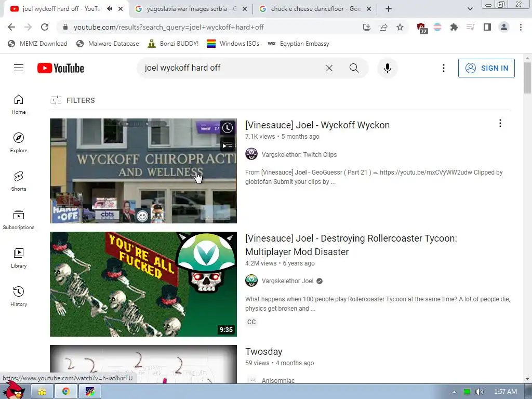This screenshot has width=532, height=399.
Task: Open the Extensions puzzle-piece menu
Action: [454, 27]
